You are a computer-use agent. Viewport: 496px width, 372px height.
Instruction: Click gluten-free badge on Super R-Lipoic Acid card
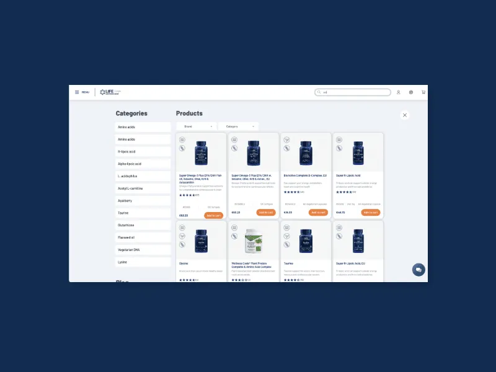(x=339, y=148)
